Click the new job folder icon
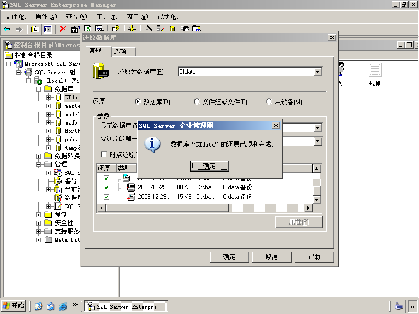 (x=196, y=29)
